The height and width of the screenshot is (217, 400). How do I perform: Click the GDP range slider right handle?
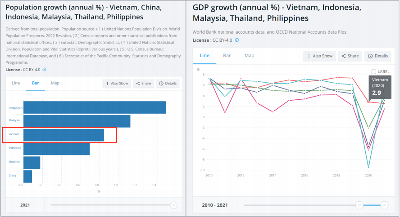(x=384, y=205)
